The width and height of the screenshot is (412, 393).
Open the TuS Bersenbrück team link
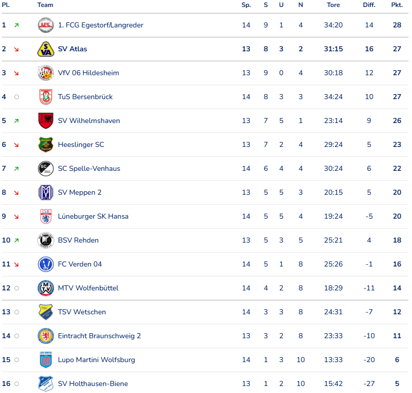click(x=85, y=97)
